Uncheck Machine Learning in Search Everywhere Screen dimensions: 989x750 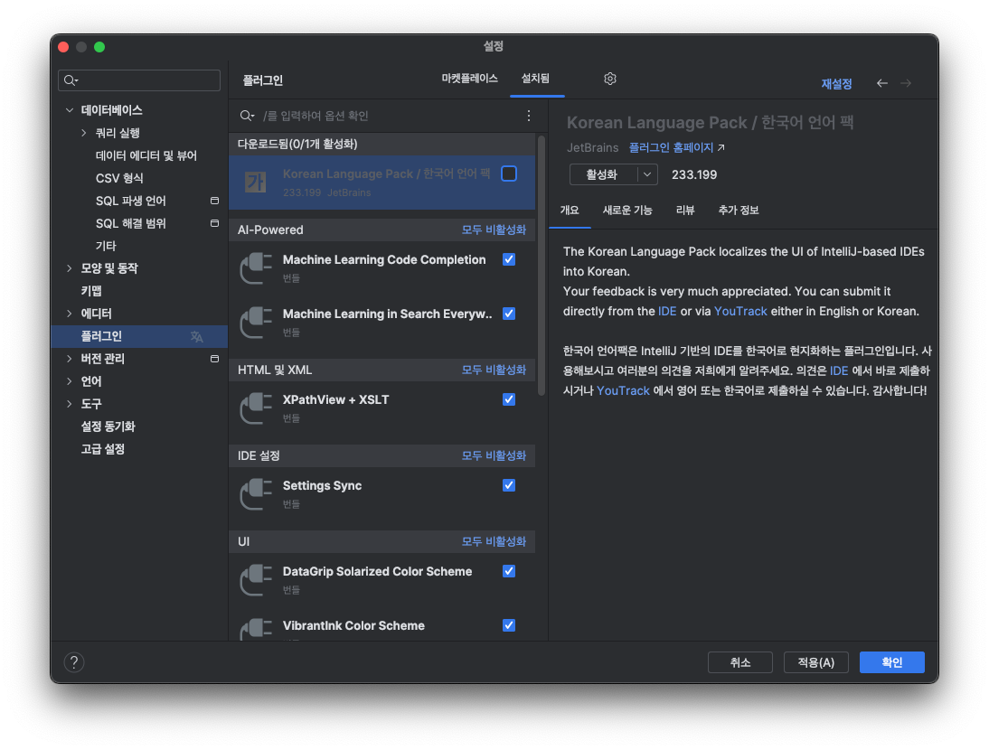tap(509, 314)
